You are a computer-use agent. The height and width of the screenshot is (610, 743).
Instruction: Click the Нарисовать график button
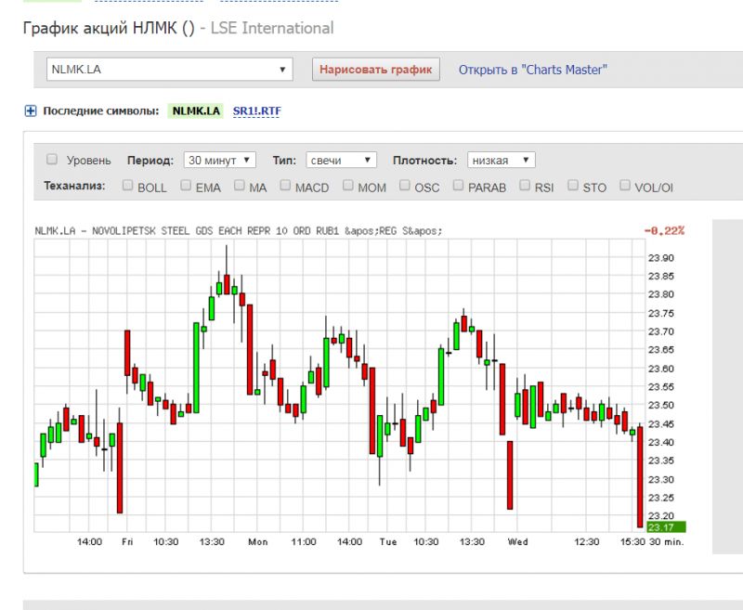[x=376, y=70]
